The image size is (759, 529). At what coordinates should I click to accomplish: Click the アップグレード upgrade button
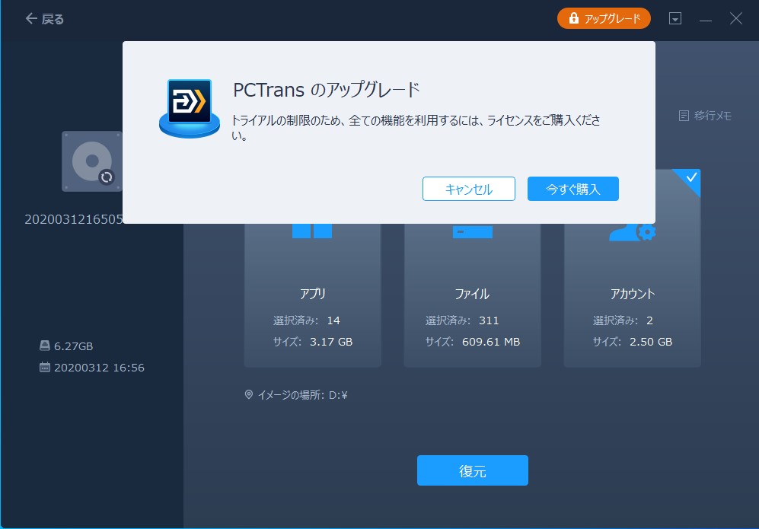[604, 18]
